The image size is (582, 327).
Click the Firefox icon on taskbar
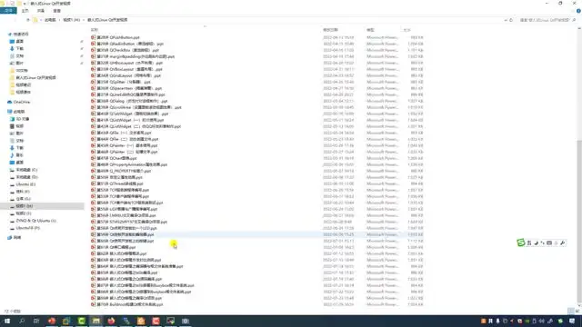tap(111, 321)
